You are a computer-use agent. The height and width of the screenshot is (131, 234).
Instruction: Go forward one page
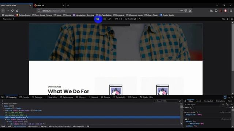tap(8, 11)
